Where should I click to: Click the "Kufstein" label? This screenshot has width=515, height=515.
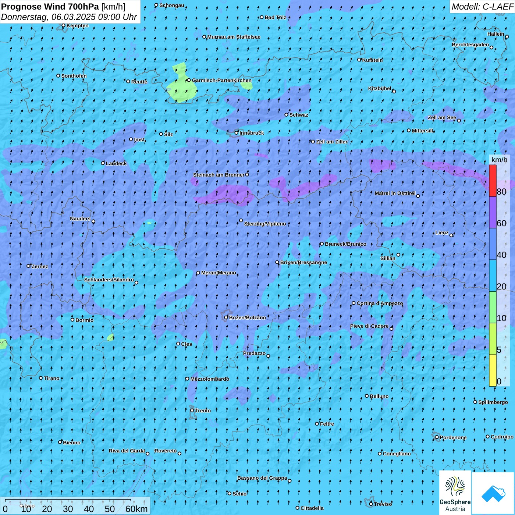[x=372, y=60]
